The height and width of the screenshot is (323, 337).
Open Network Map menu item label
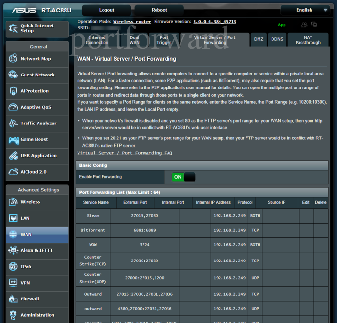coord(36,59)
